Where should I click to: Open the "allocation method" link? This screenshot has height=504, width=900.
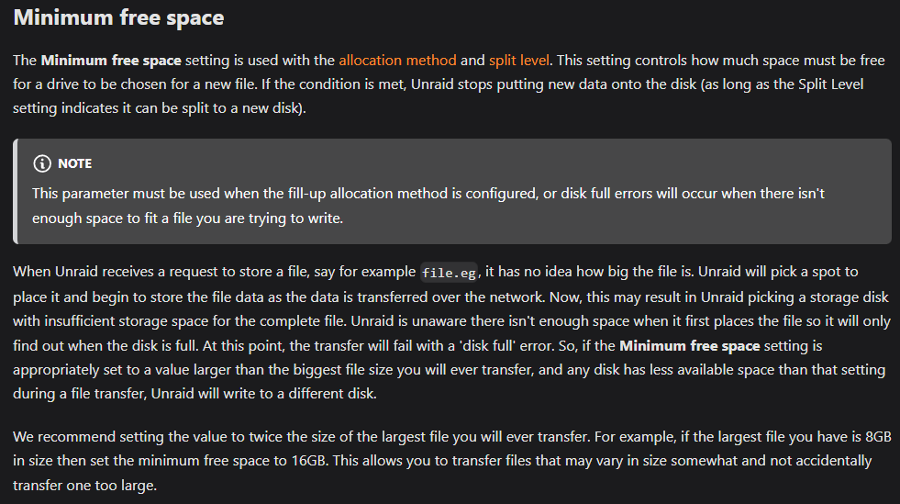397,61
